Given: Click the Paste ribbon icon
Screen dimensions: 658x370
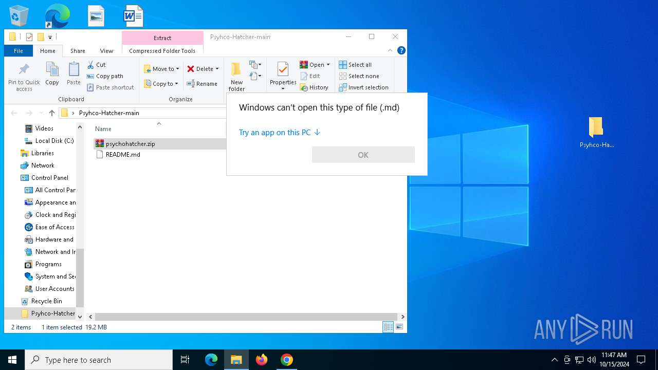Looking at the screenshot, I should [74, 73].
